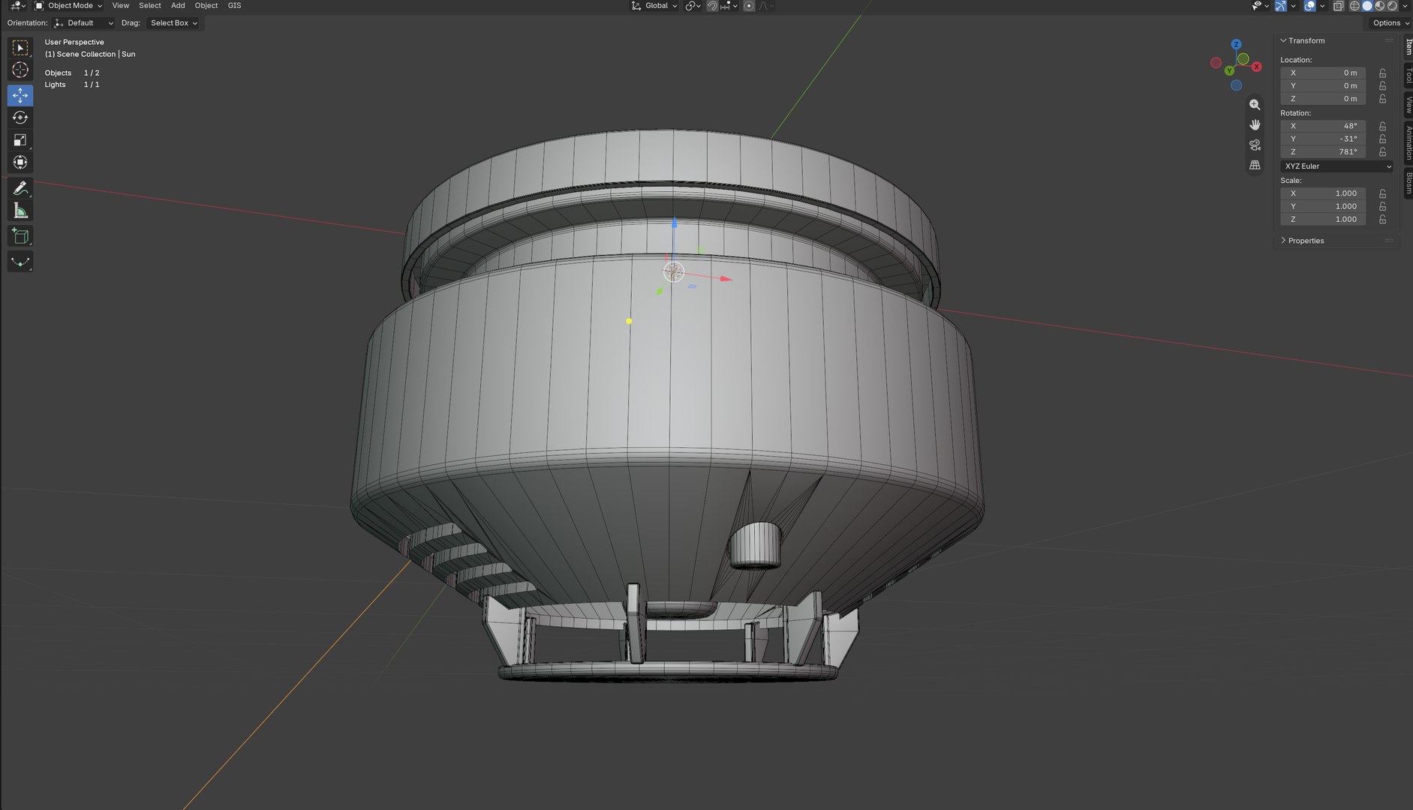Select the Cursor tool in toolbar
The image size is (1413, 810).
pyautogui.click(x=20, y=70)
